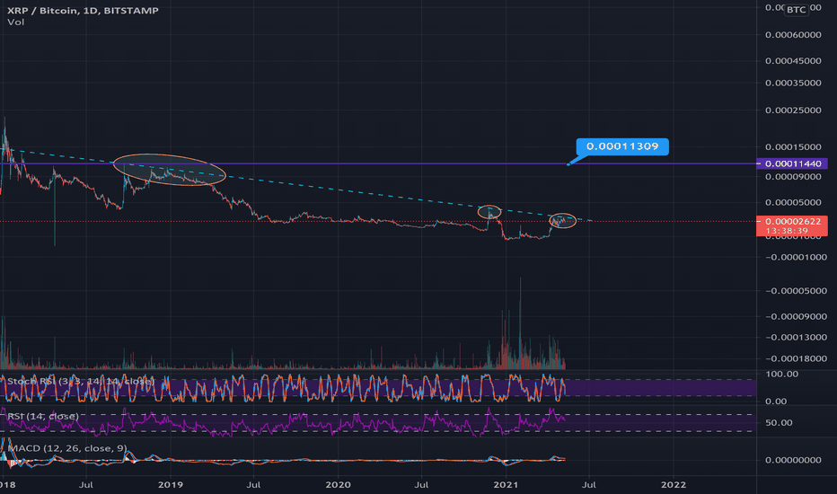Click the 0.00015000 price scale label
The width and height of the screenshot is (837, 494).
click(x=793, y=147)
